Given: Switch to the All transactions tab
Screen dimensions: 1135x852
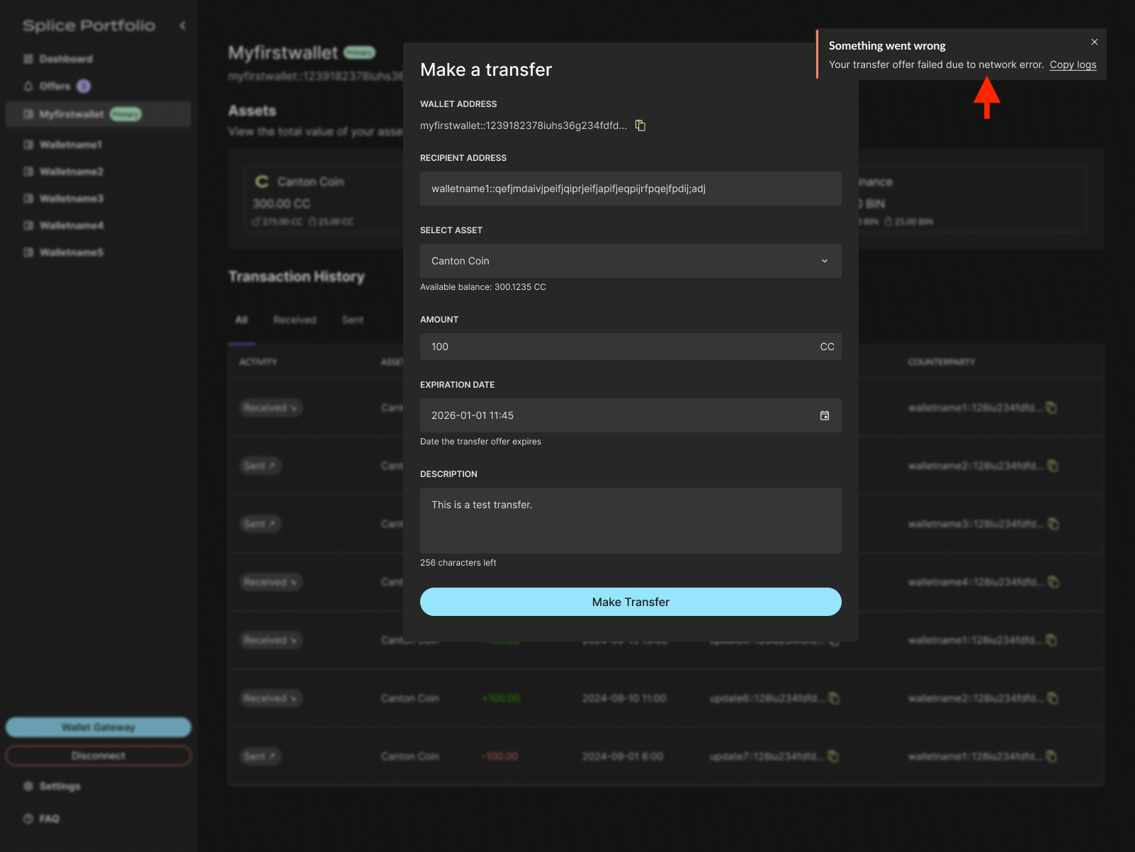Looking at the screenshot, I should (x=242, y=320).
